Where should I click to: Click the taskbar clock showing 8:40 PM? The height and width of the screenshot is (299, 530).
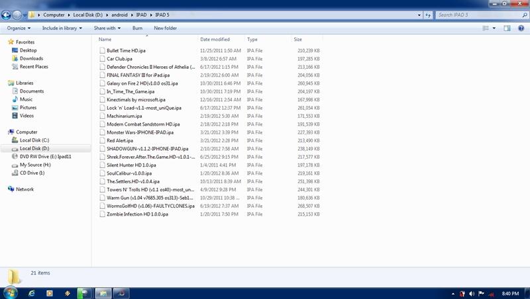[x=510, y=294]
